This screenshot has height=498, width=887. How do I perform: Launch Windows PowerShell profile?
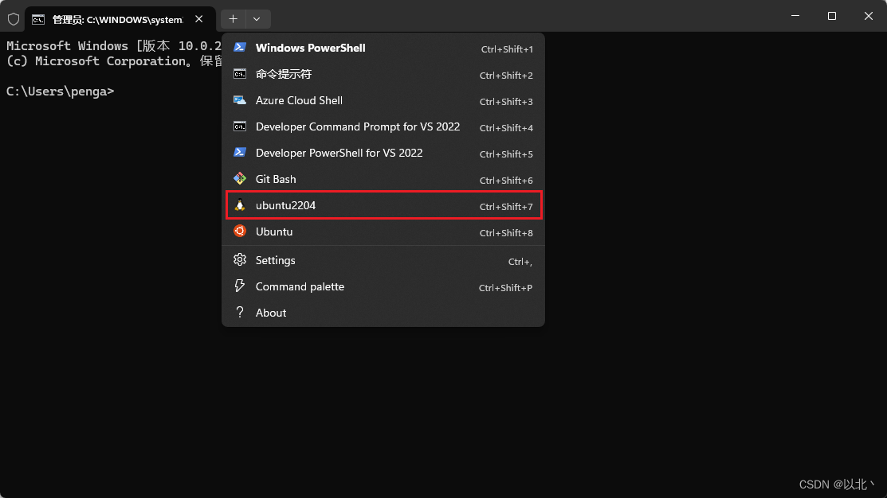[x=383, y=48]
